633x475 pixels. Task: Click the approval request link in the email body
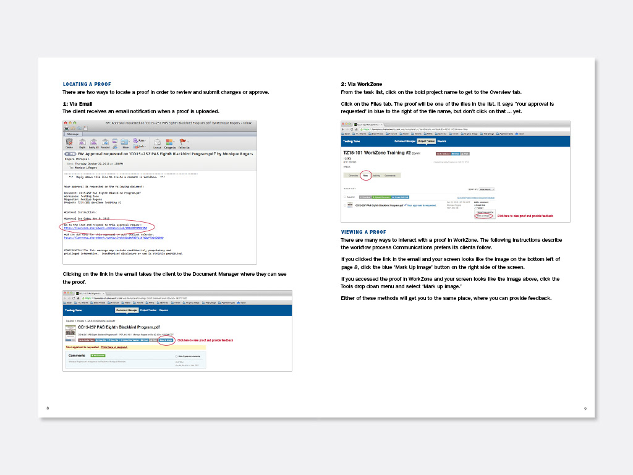pos(105,228)
